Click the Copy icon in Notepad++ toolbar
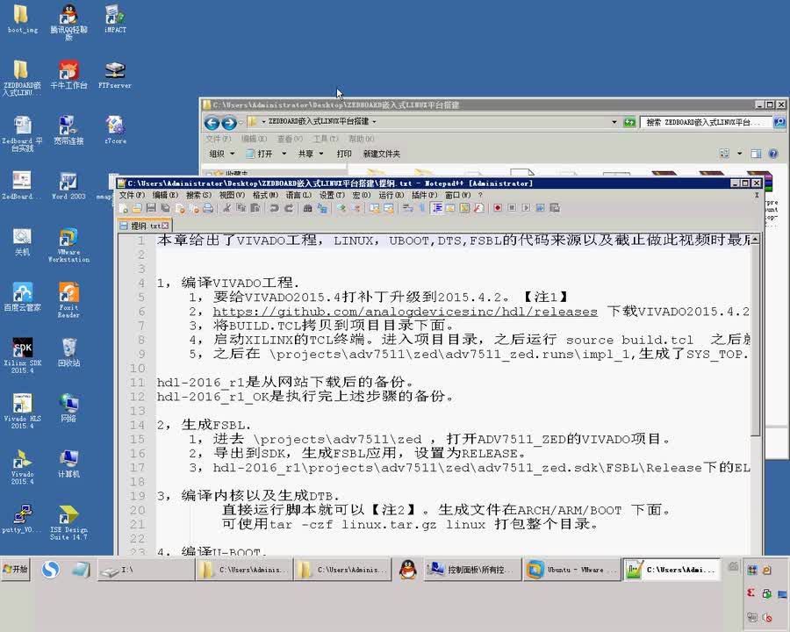 click(x=241, y=208)
